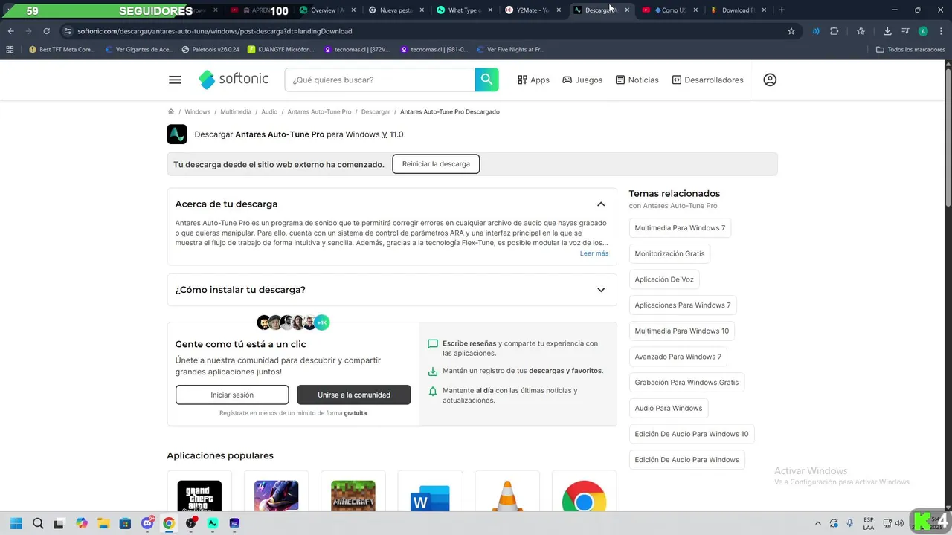Screen dimensions: 952x535
Task: Click Reiniciar la descarga button
Action: coord(436,164)
